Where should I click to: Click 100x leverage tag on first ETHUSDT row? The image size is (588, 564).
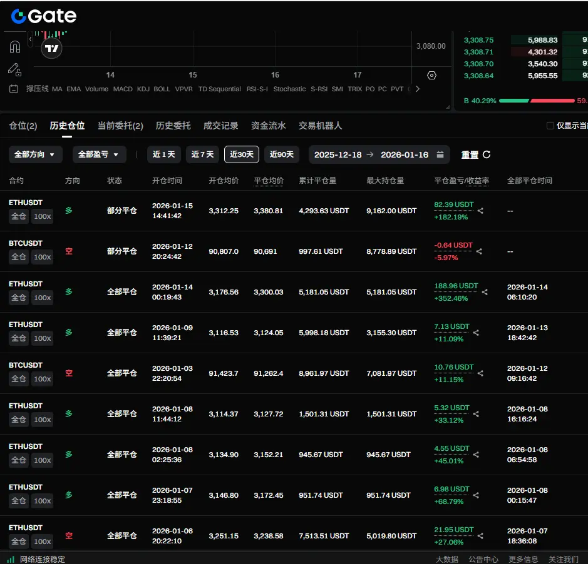(x=43, y=216)
